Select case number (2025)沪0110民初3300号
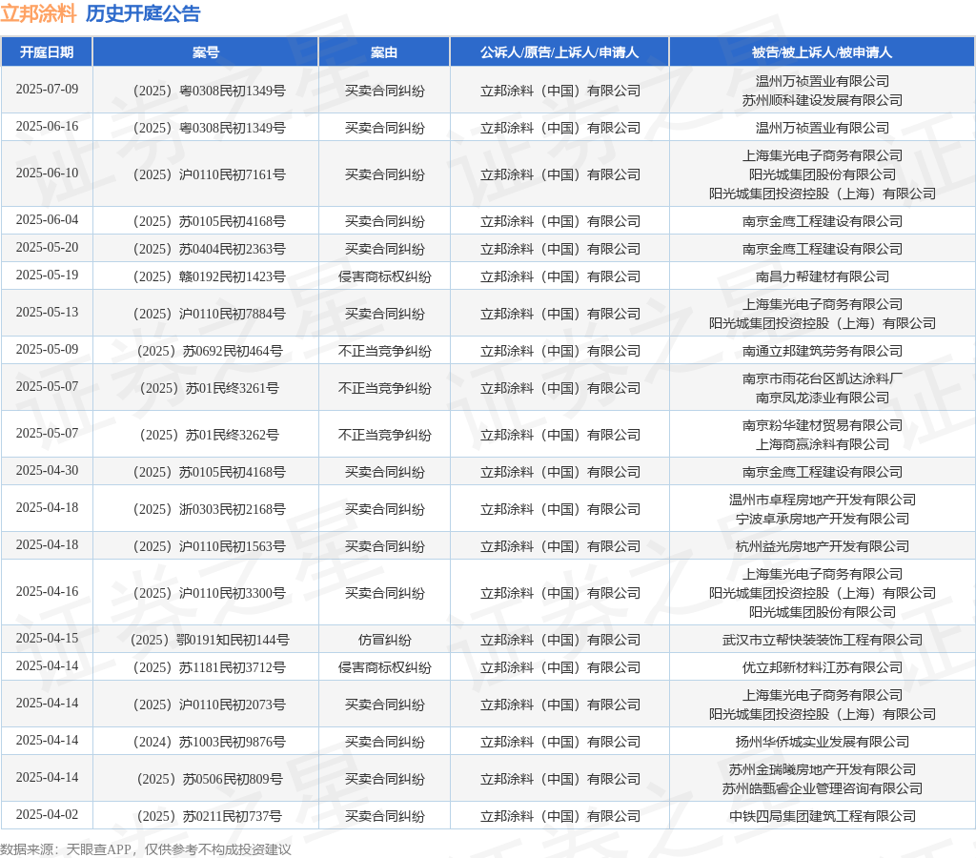The height and width of the screenshot is (858, 976). point(209,593)
